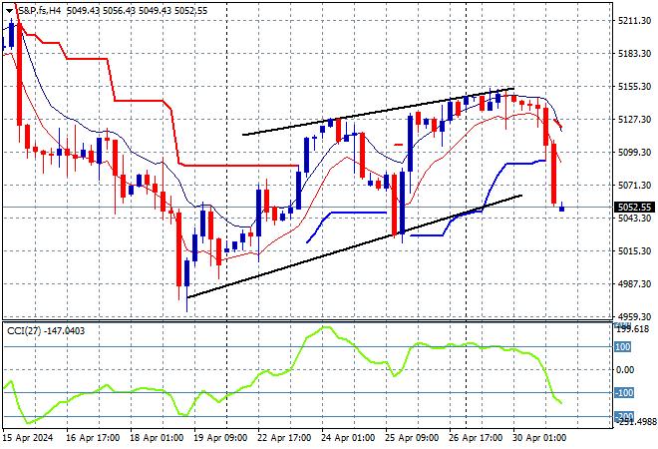Click the 5099.30 price axis label
This screenshot has height=449, width=658.
634,152
